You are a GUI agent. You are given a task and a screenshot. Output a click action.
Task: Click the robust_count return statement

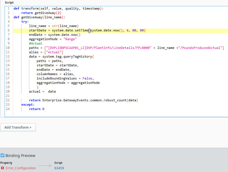coord(83,100)
